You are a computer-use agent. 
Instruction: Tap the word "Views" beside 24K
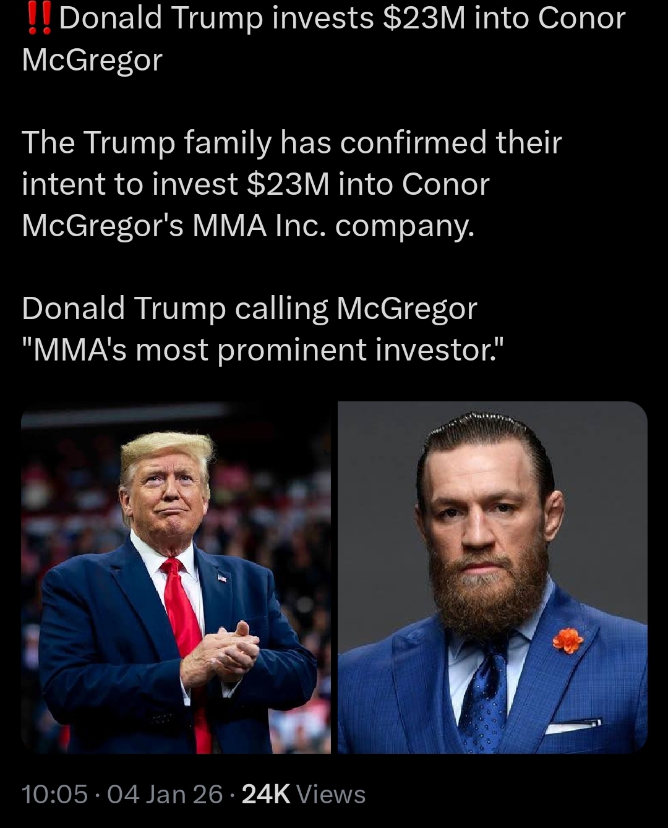pos(331,794)
